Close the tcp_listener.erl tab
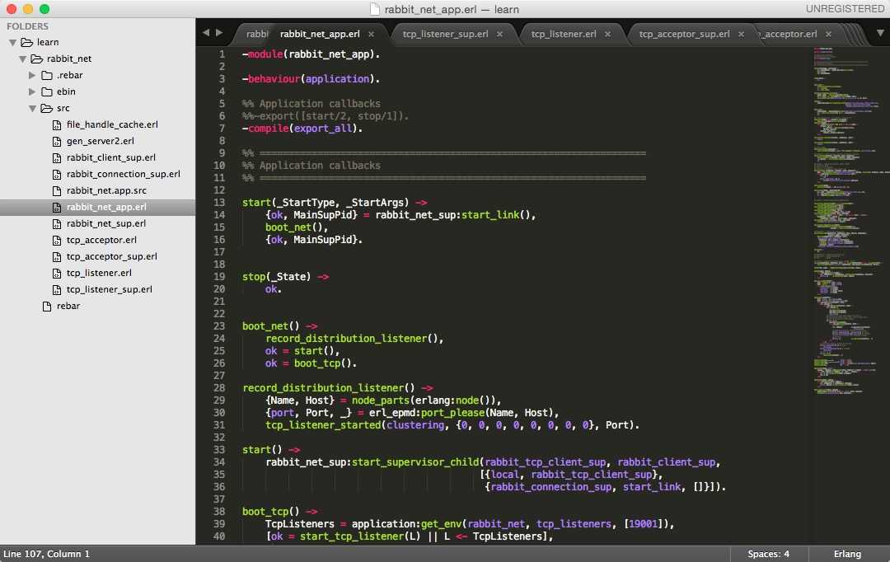The image size is (890, 562). pos(607,34)
